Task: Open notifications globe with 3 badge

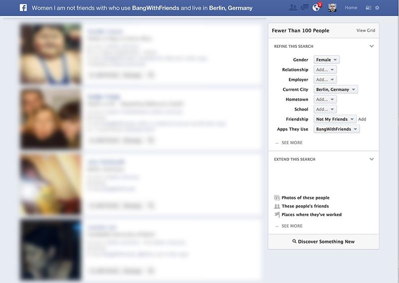Action: [x=317, y=7]
